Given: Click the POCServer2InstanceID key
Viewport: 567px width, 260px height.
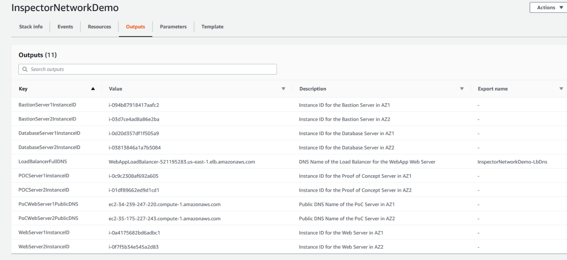Looking at the screenshot, I should 44,190.
